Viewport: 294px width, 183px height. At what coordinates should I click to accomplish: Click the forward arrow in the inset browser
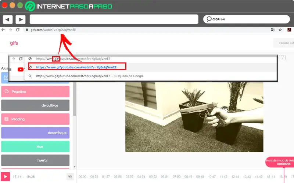[13, 59]
